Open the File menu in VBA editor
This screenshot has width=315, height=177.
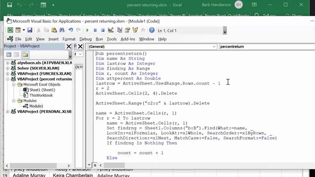click(18, 39)
